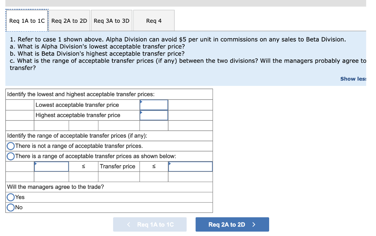Viewport: 376px width, 236px height.
Task: Switch to the Req 1A to 1C tab
Action: 26,21
